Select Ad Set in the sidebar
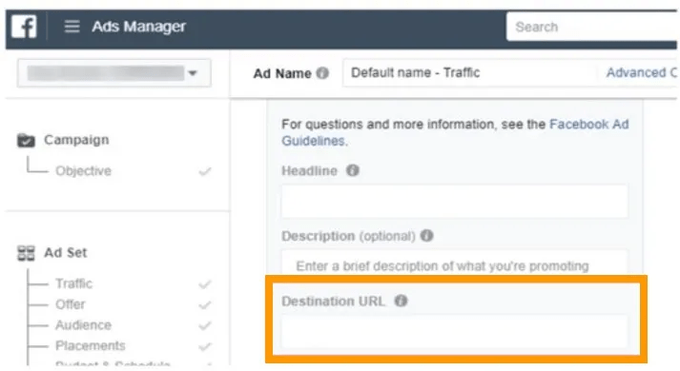 click(x=66, y=252)
